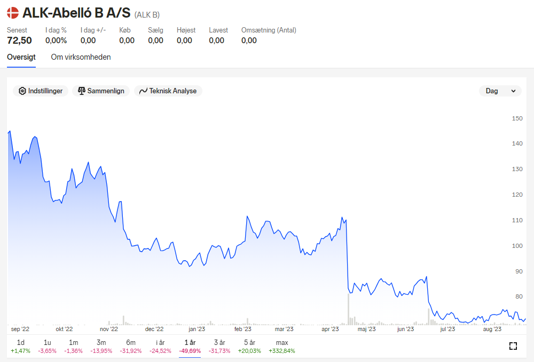
Task: Click the latest price 72,50
Action: click(19, 41)
